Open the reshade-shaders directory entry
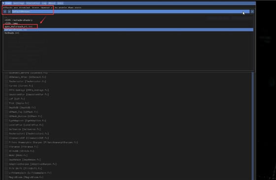 (x=18, y=20)
